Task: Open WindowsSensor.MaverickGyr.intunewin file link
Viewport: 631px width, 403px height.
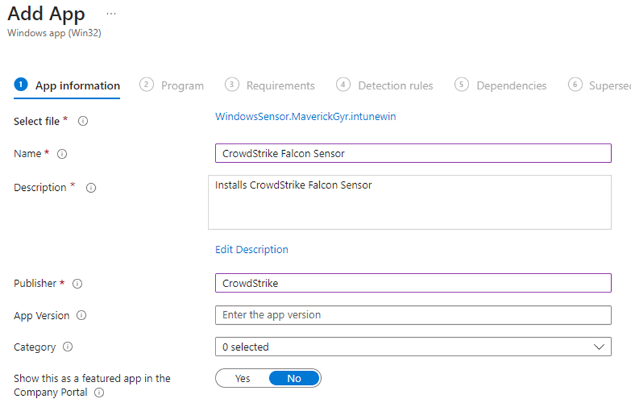Action: pos(305,116)
